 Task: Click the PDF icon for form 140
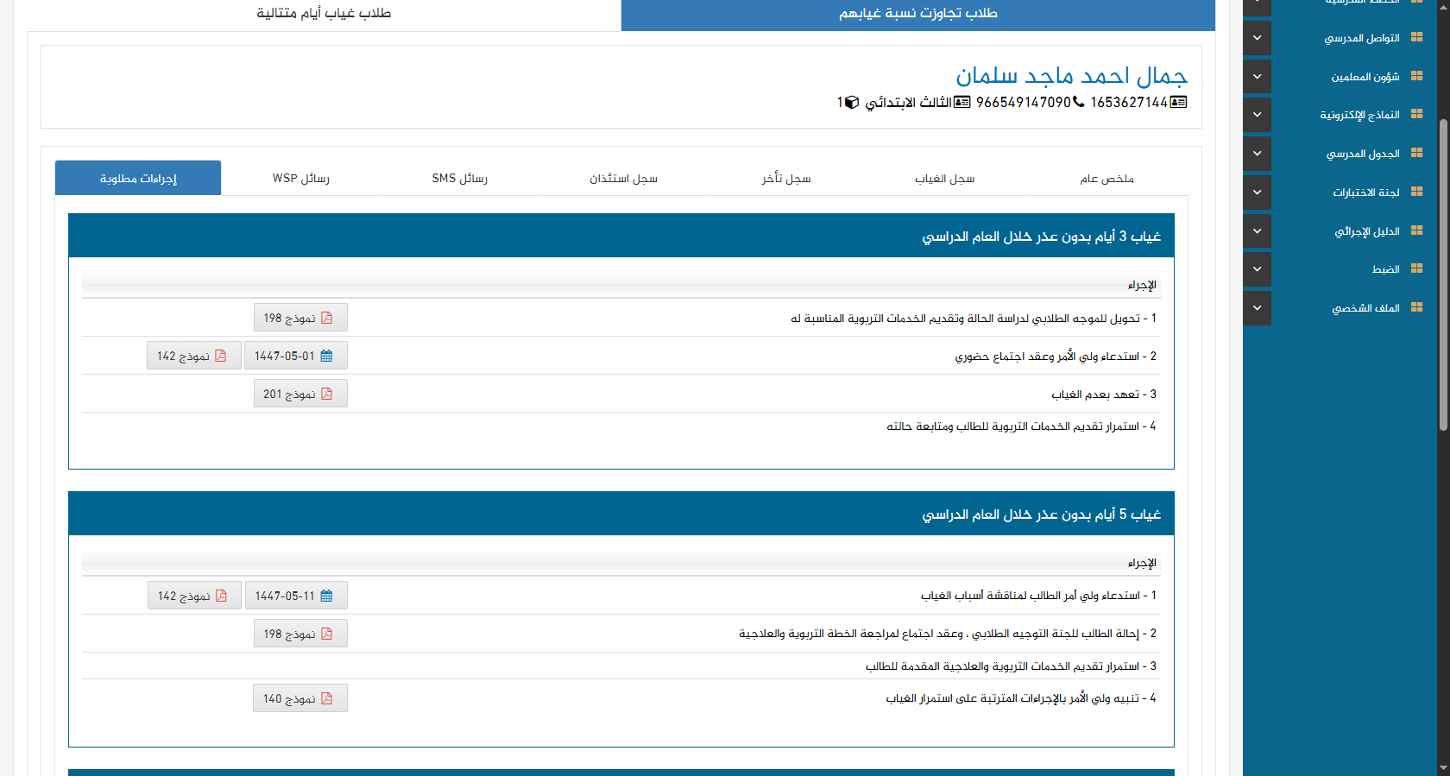(327, 698)
